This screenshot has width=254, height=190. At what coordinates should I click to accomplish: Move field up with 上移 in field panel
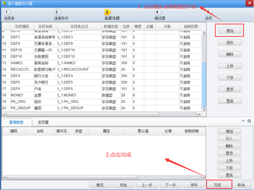coord(230,66)
